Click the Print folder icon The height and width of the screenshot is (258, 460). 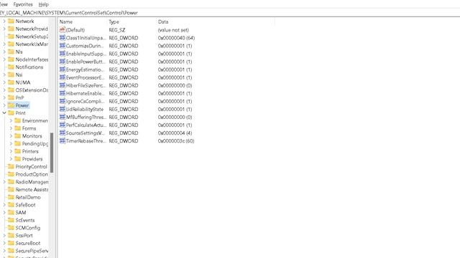(11, 113)
